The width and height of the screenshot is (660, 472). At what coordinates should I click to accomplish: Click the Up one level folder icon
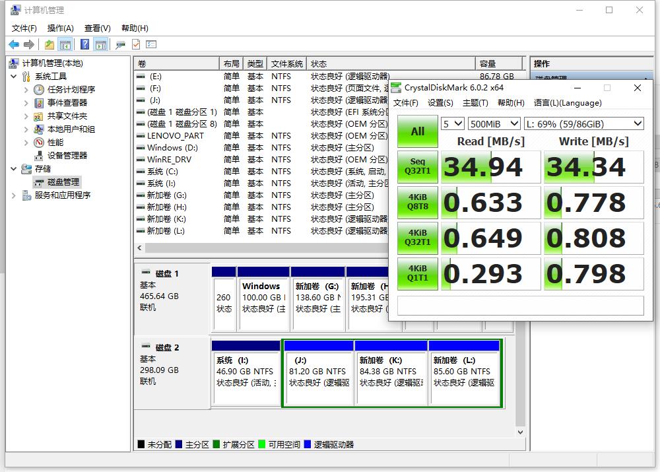click(49, 44)
